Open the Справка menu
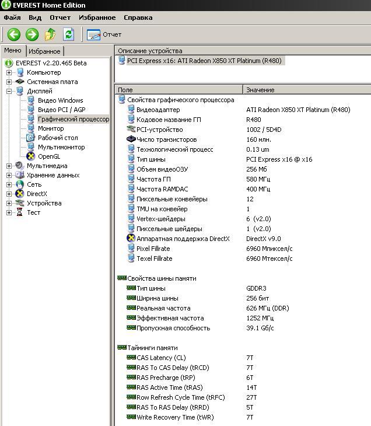Image resolution: width=371 pixels, height=426 pixels. click(138, 18)
